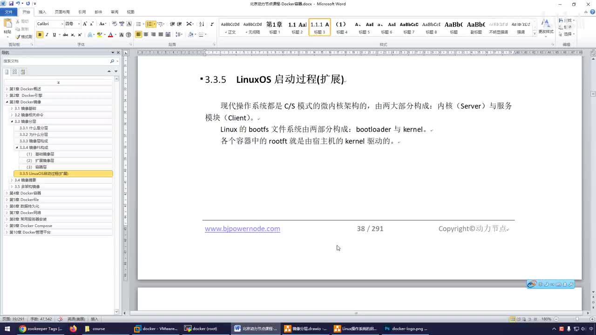Open docker-logo.png Photoshop taskbar item
This screenshot has height=335, width=596.
(x=405, y=328)
